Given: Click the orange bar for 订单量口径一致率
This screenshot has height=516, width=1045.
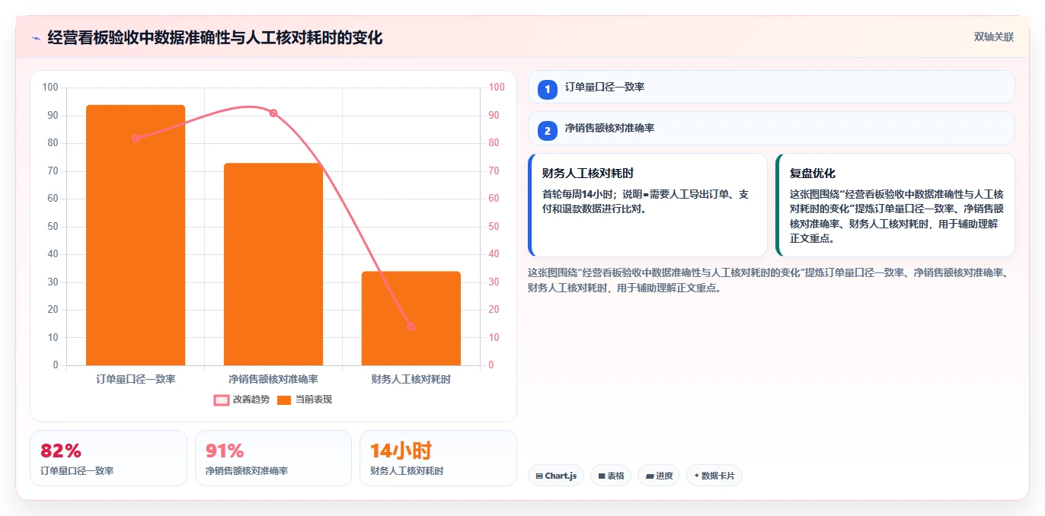Looking at the screenshot, I should point(136,235).
